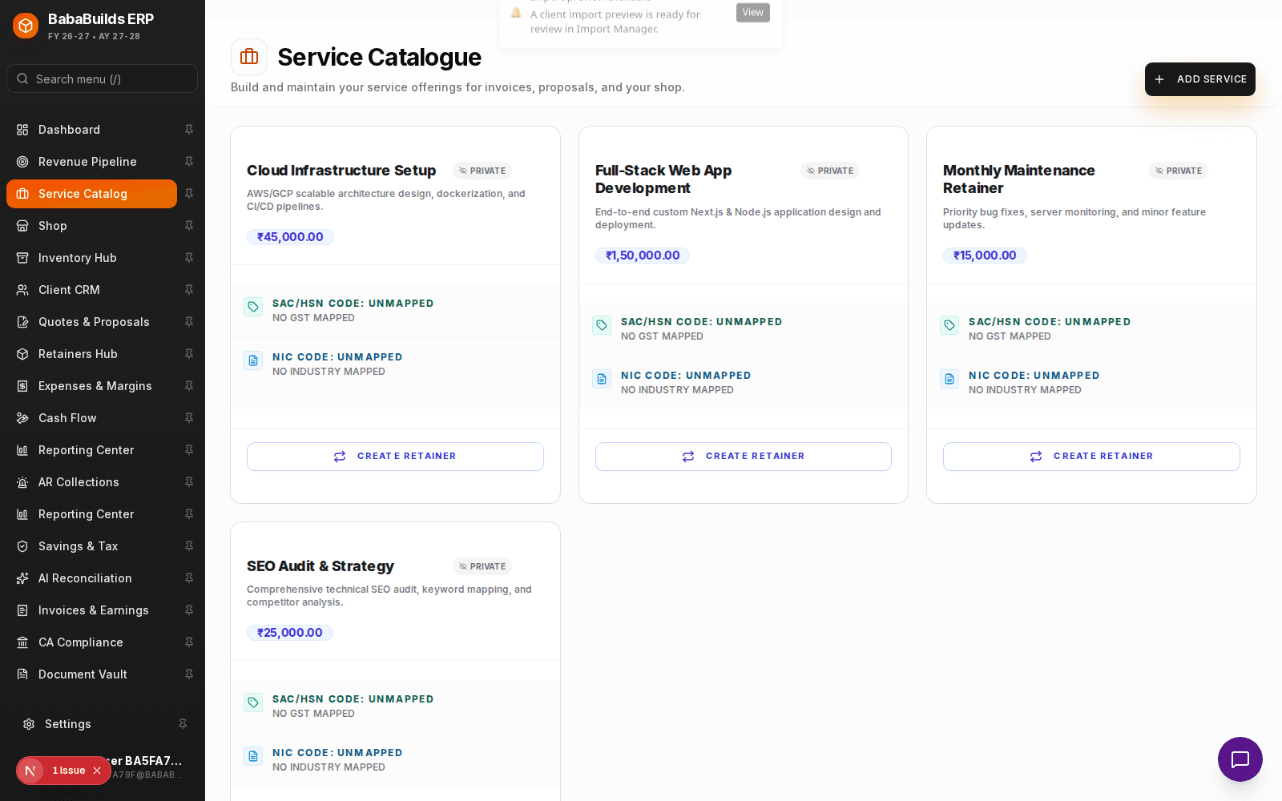Toggle pin for Service Catalog
Image resolution: width=1282 pixels, height=801 pixels.
pyautogui.click(x=189, y=194)
